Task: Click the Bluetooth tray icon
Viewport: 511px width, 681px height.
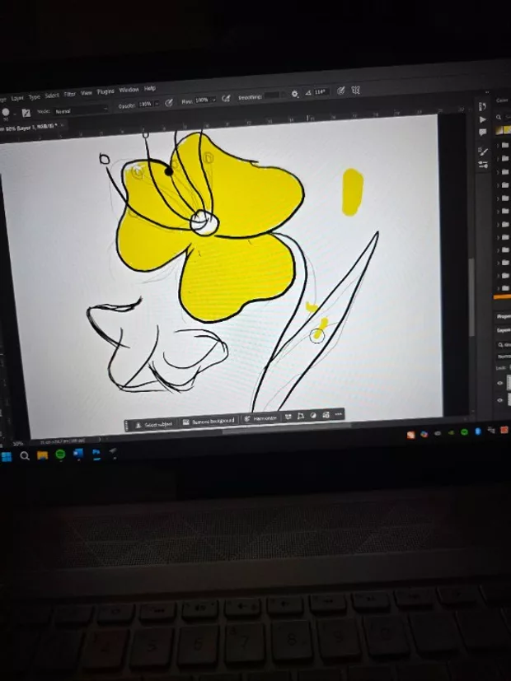Action: pyautogui.click(x=478, y=431)
